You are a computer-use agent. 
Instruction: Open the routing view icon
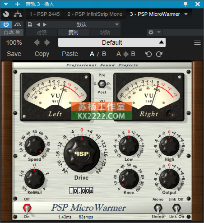coord(18,14)
